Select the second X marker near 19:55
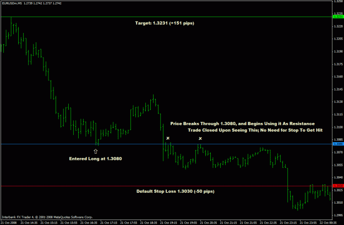The image size is (344, 225). (x=200, y=138)
